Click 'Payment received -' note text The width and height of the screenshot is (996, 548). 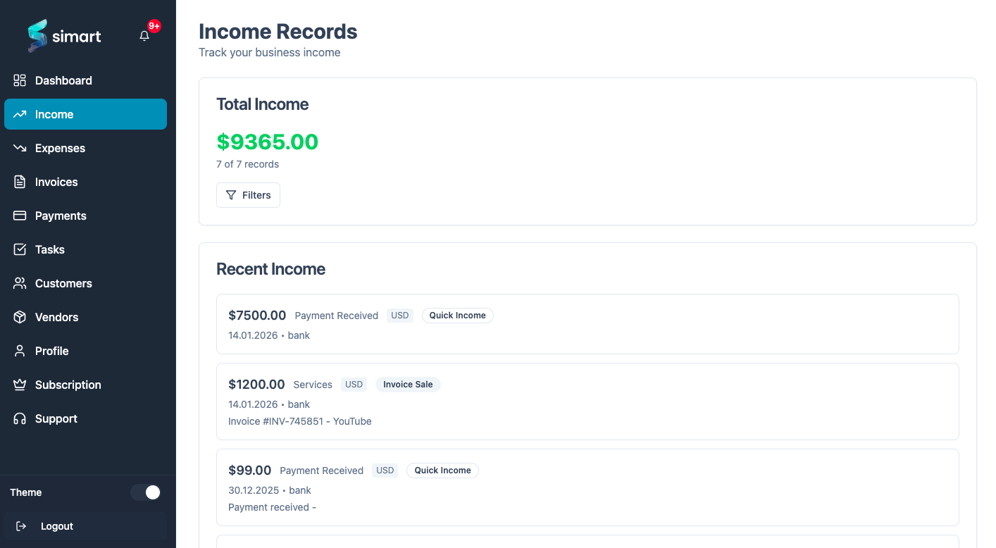click(273, 507)
